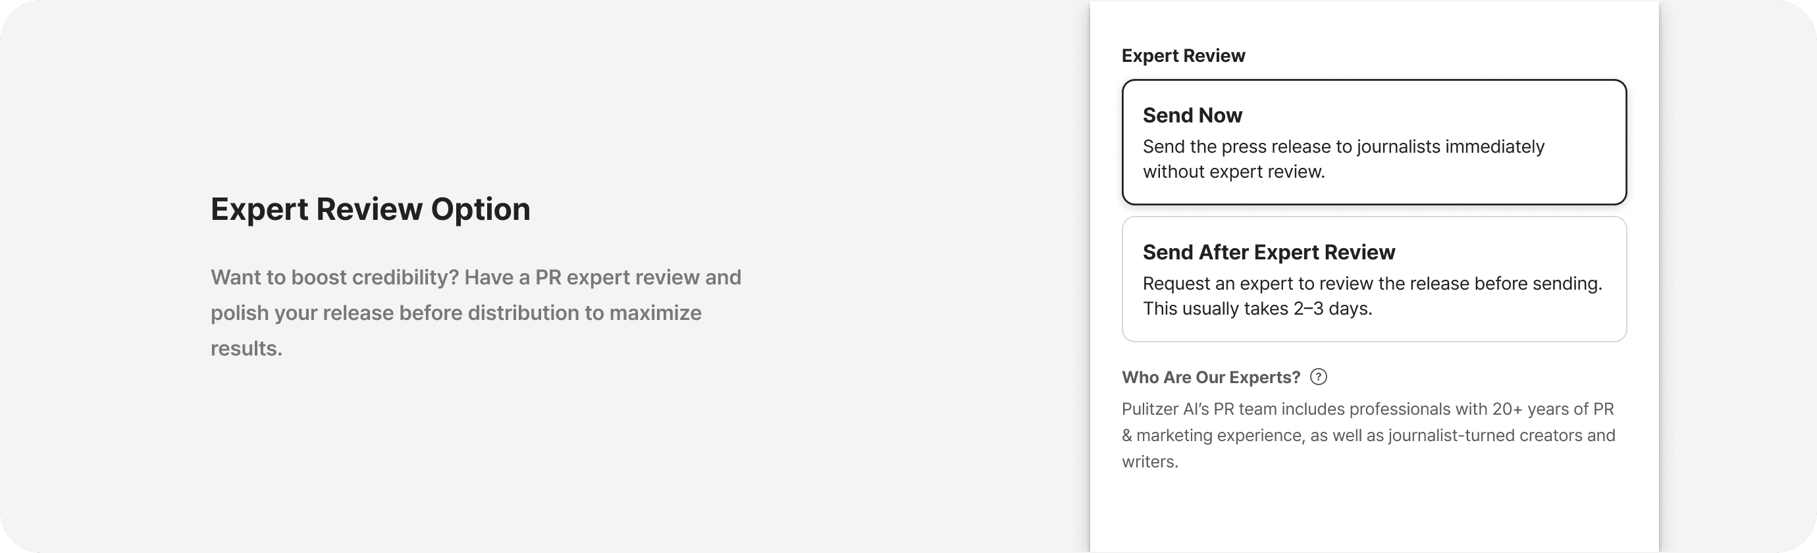Image resolution: width=1817 pixels, height=553 pixels.
Task: Click "20+ years of PR" phrase
Action: click(x=1552, y=409)
